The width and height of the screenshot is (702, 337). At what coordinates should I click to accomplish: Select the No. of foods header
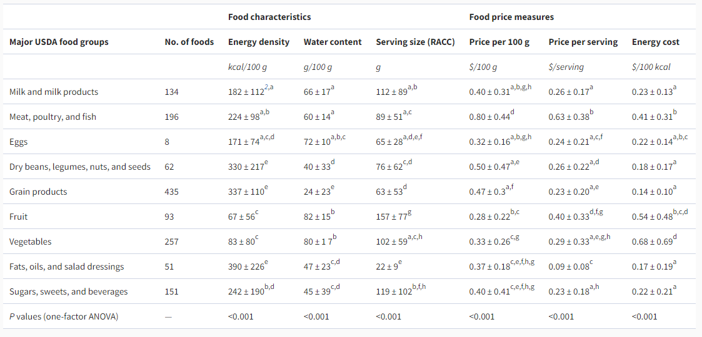189,42
